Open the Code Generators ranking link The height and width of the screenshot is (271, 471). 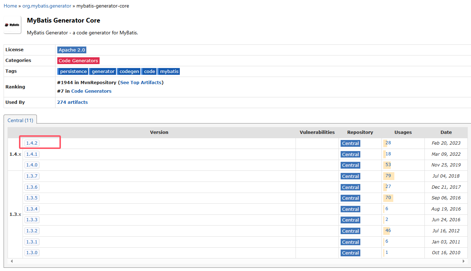(91, 91)
